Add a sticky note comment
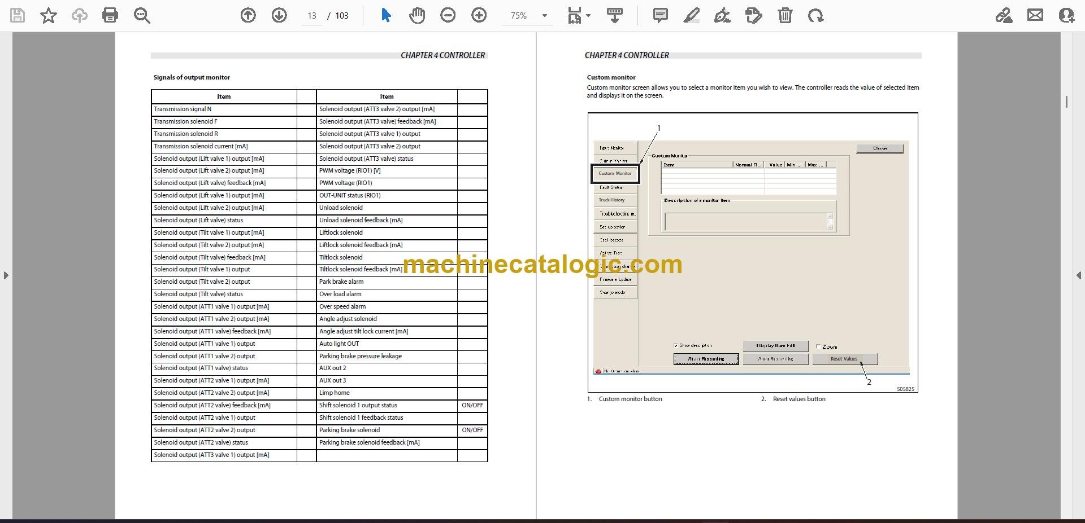The width and height of the screenshot is (1085, 523). [660, 15]
